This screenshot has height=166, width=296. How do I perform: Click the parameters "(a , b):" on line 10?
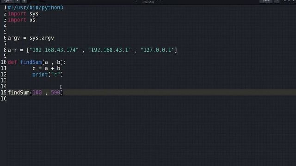click(54, 62)
